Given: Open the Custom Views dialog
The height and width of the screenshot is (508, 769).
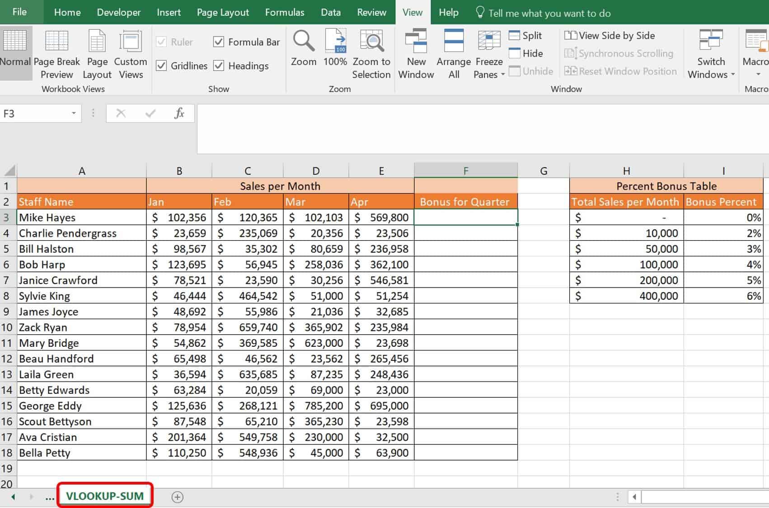Looking at the screenshot, I should (131, 42).
